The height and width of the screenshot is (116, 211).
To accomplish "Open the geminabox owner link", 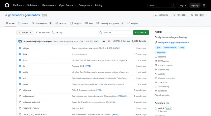I will pyautogui.click(x=15, y=15).
